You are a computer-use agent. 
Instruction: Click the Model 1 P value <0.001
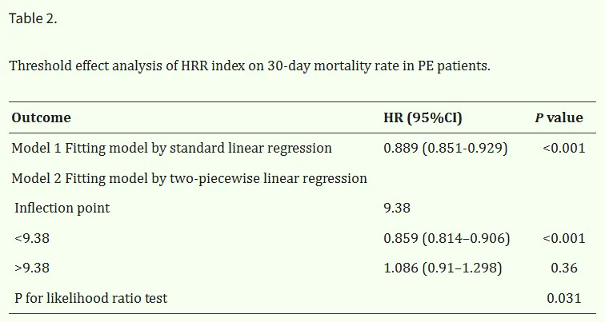[563, 148]
